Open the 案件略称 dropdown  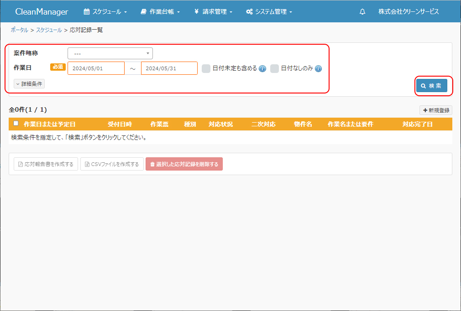tap(110, 53)
